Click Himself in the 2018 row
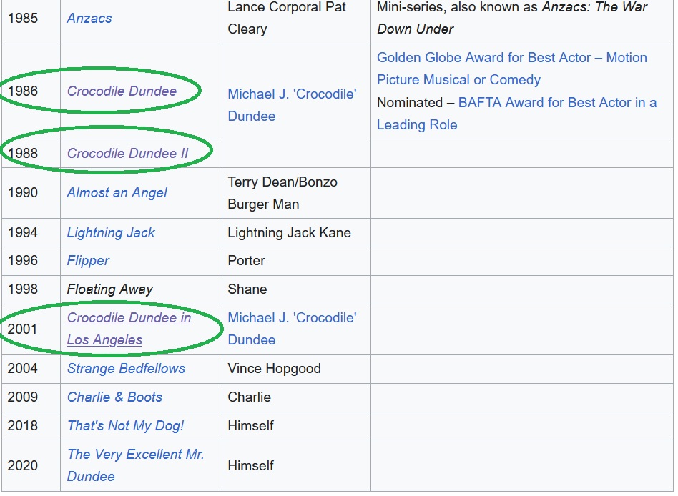The height and width of the screenshot is (496, 678). 251,425
